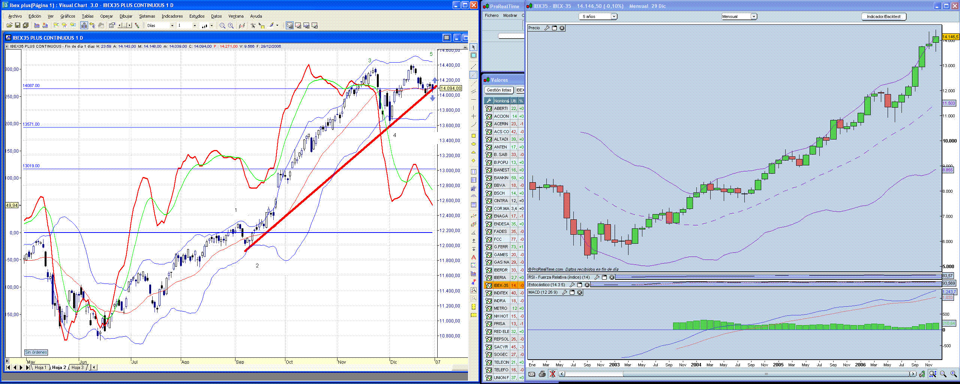The width and height of the screenshot is (960, 384).
Task: Open the Indicadores menu
Action: (x=172, y=16)
